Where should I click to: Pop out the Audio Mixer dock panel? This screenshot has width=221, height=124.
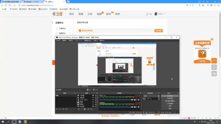click(x=141, y=93)
